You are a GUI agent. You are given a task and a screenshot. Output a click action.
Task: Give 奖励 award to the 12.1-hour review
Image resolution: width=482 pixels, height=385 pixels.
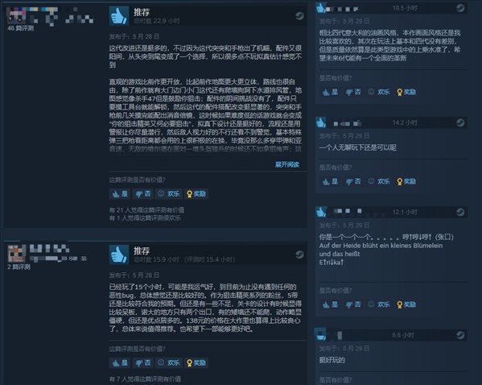[x=406, y=304]
